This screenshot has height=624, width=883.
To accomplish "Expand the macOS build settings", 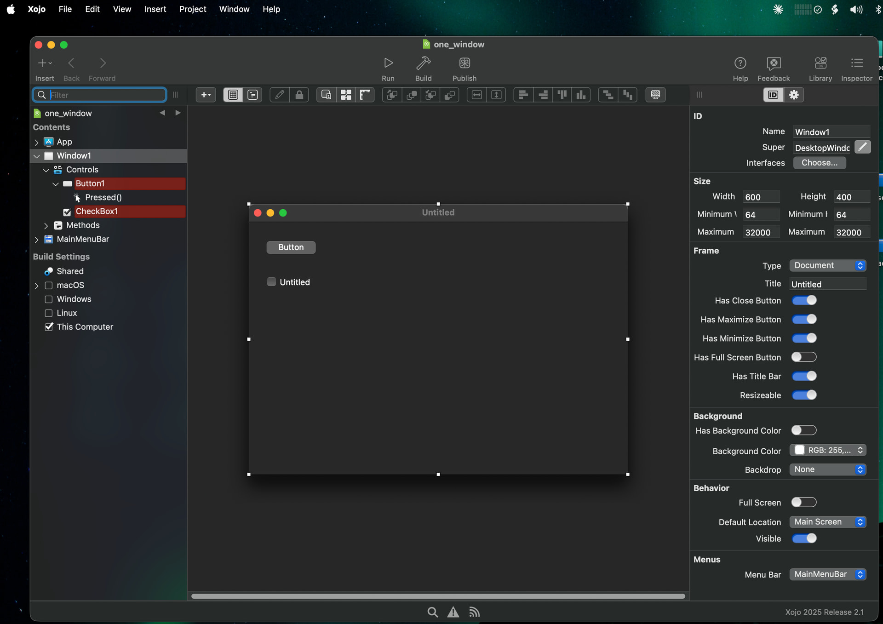I will point(36,286).
